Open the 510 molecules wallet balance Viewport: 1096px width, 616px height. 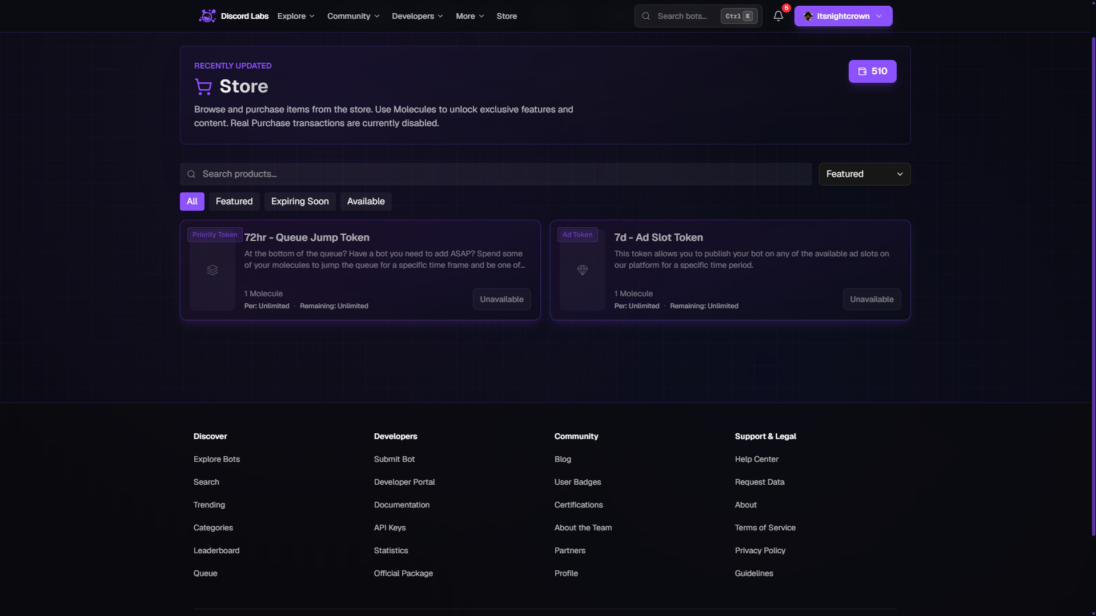pyautogui.click(x=872, y=71)
